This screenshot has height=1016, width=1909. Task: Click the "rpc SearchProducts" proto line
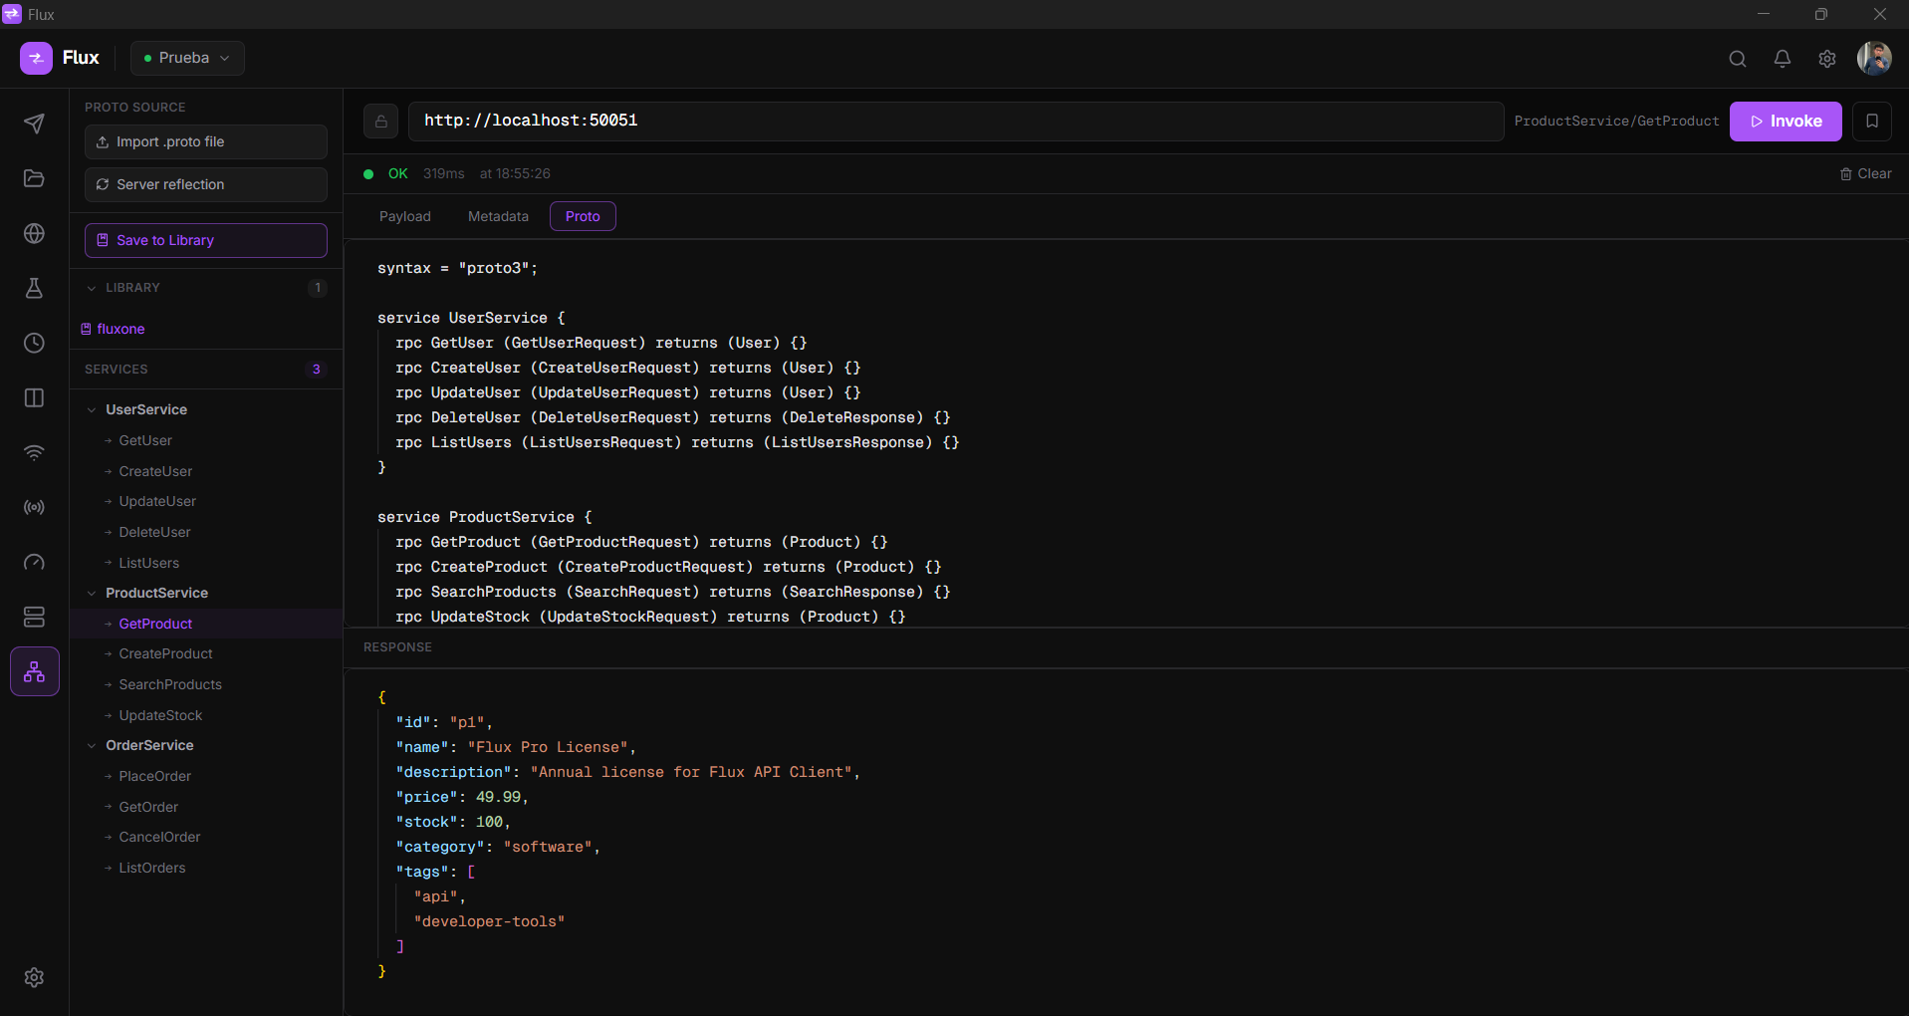tap(672, 592)
